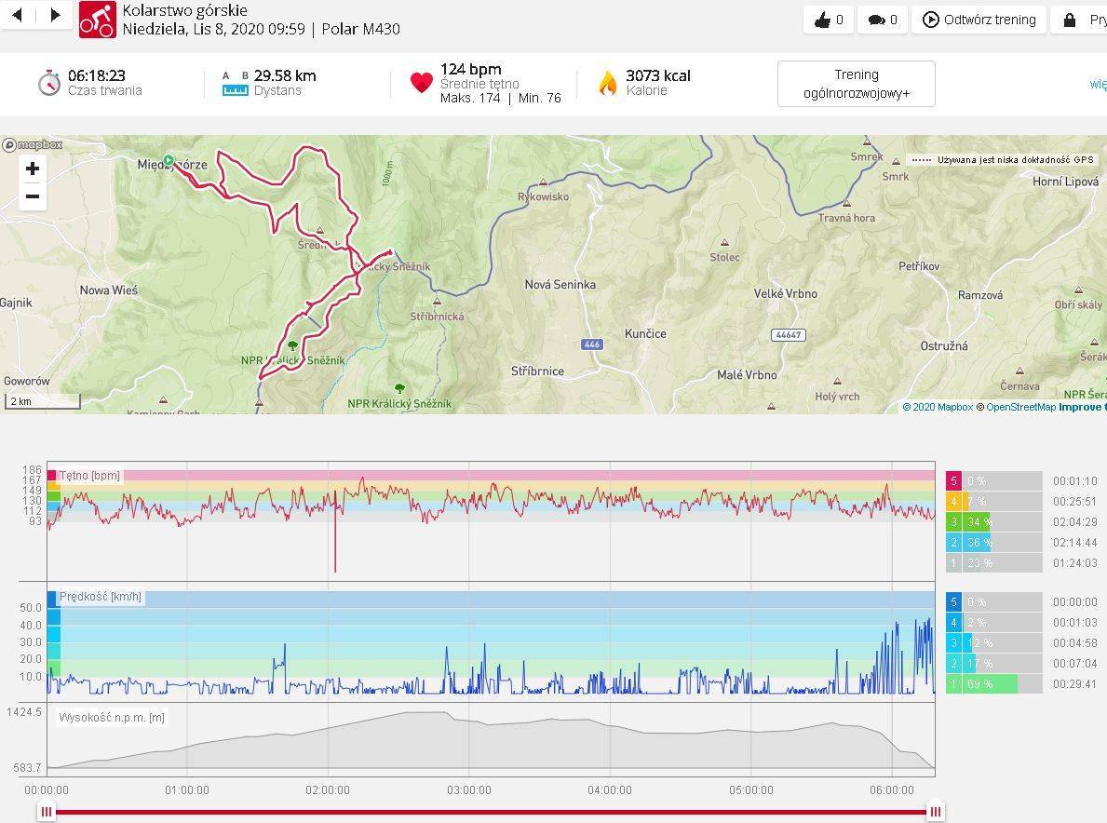Image resolution: width=1107 pixels, height=823 pixels.
Task: Go to the previous training with left arrow
Action: coord(17,15)
